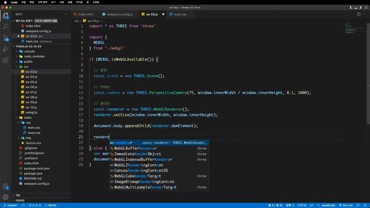Toggle primary sidebar layout icon
This screenshot has height=208, width=370.
click(x=351, y=8)
